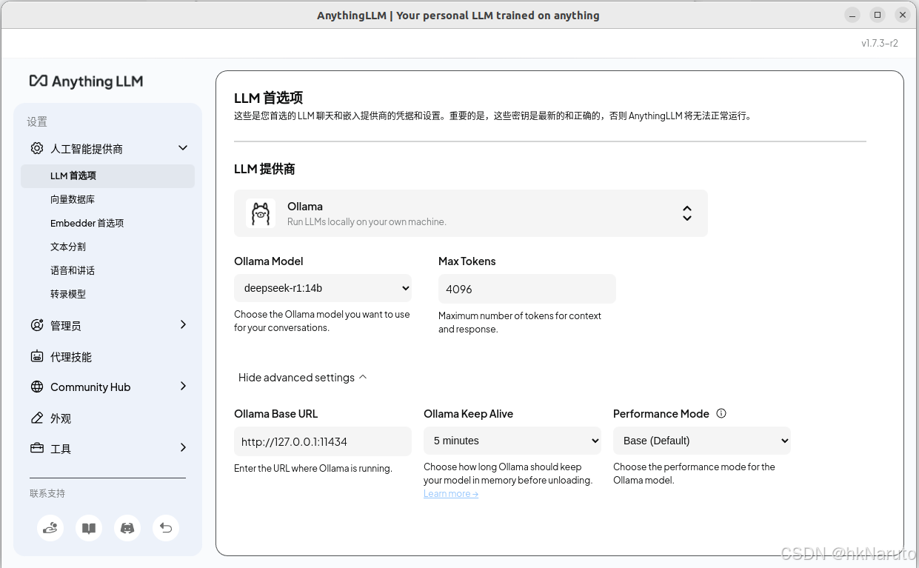Click the LLM 提供商 heading
The height and width of the screenshot is (568, 919).
(x=264, y=169)
